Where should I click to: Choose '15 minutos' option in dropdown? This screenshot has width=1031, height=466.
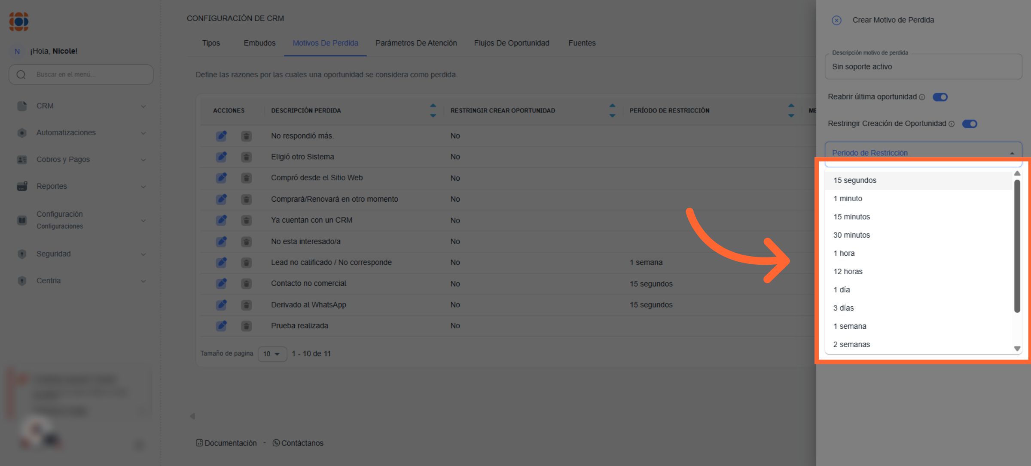pyautogui.click(x=851, y=217)
